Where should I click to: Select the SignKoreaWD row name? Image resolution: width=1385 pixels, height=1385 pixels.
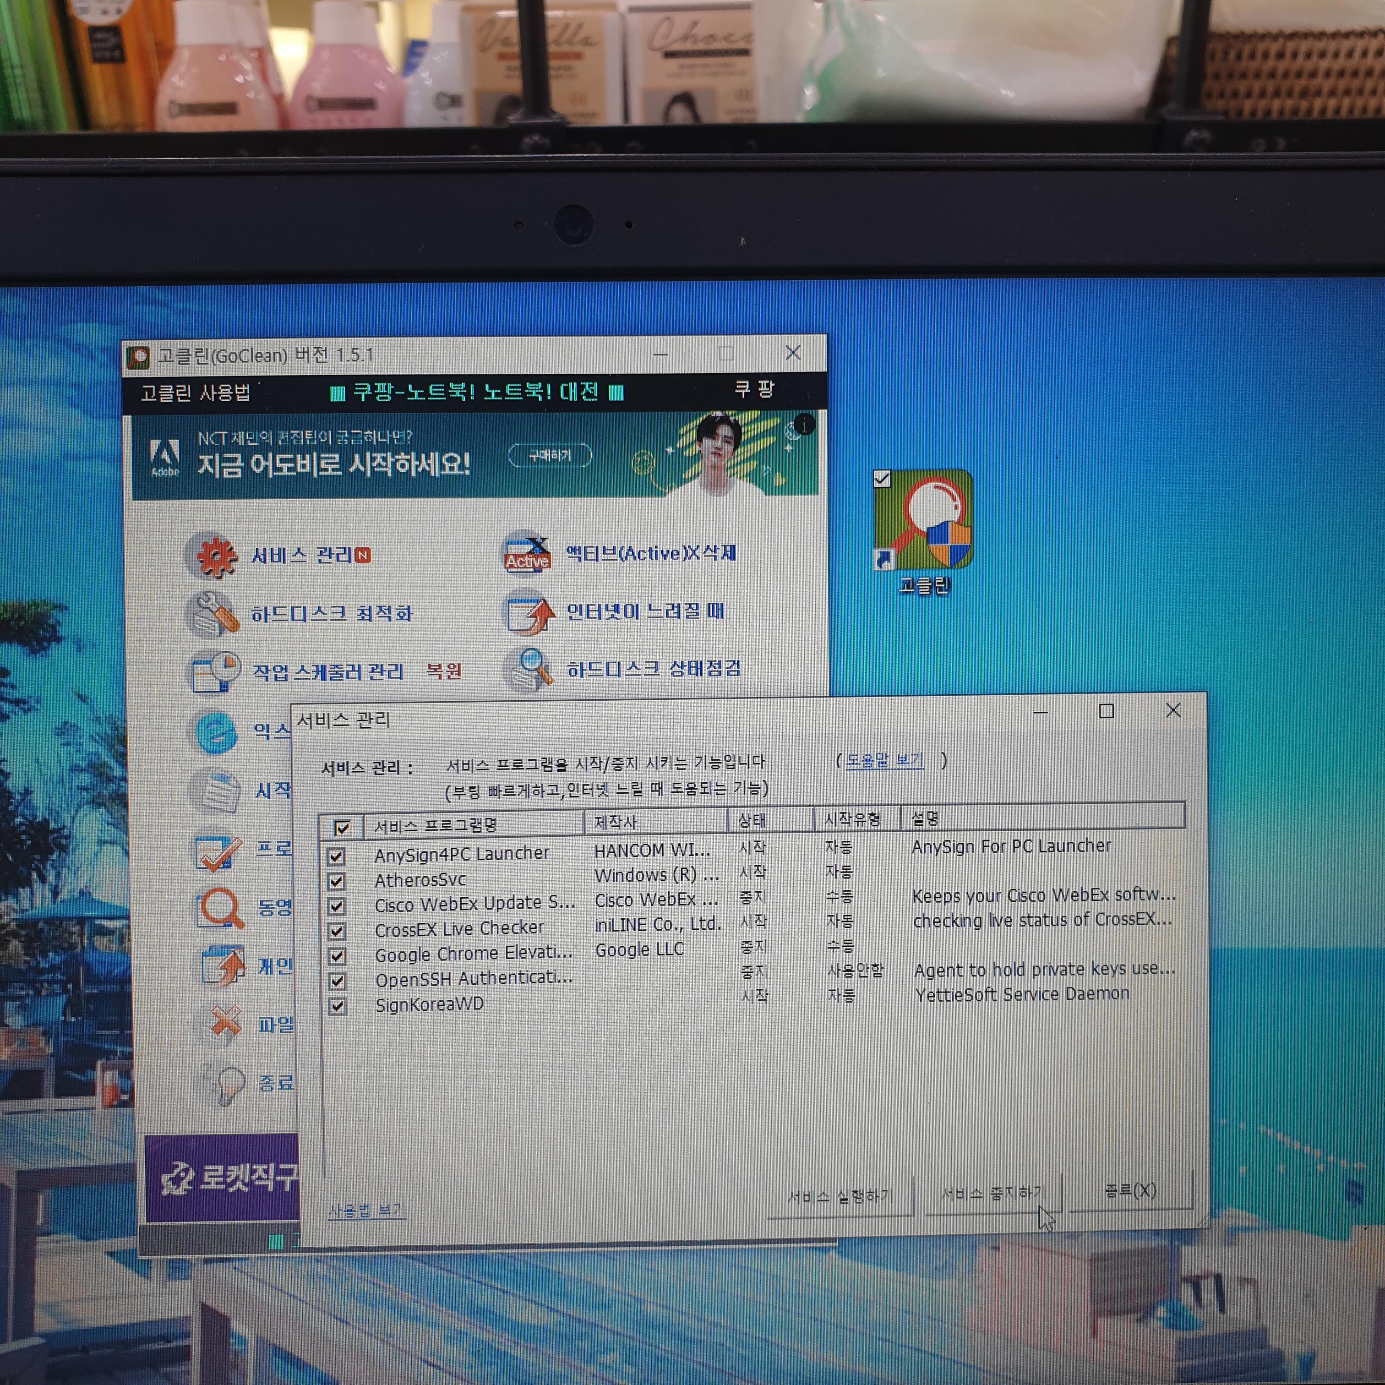(x=430, y=1004)
